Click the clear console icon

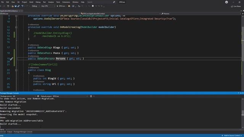coord(91,96)
